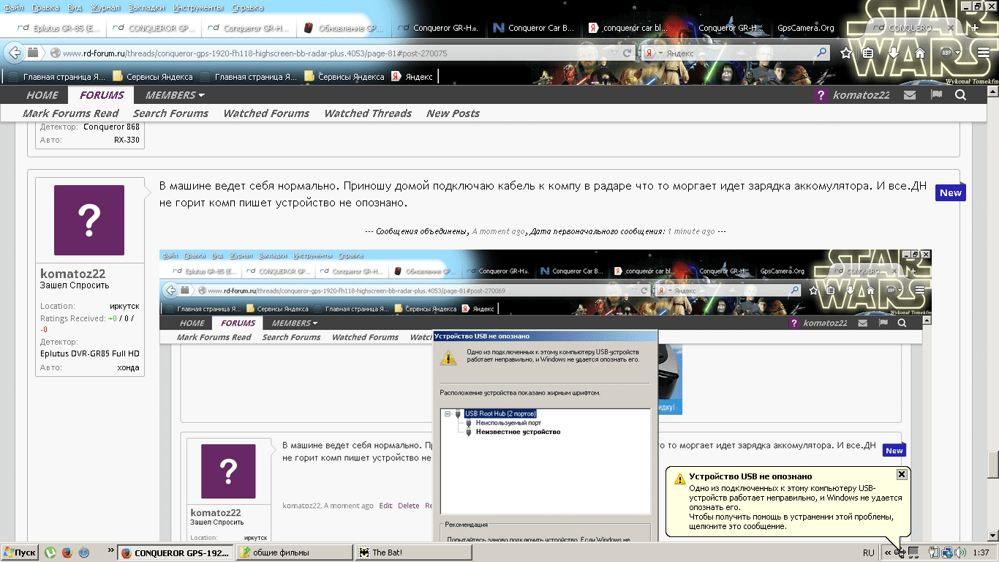Close the USB not recognized balloon
This screenshot has width=999, height=562.
(x=901, y=474)
